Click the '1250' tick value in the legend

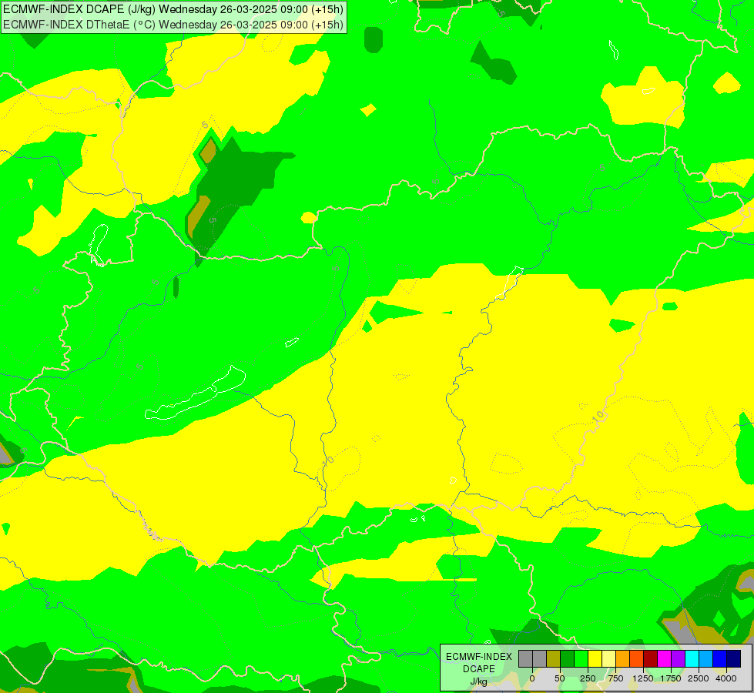tap(643, 678)
